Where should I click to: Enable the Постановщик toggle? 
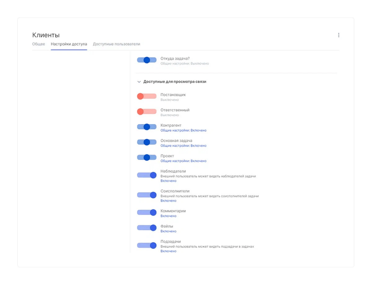point(147,96)
